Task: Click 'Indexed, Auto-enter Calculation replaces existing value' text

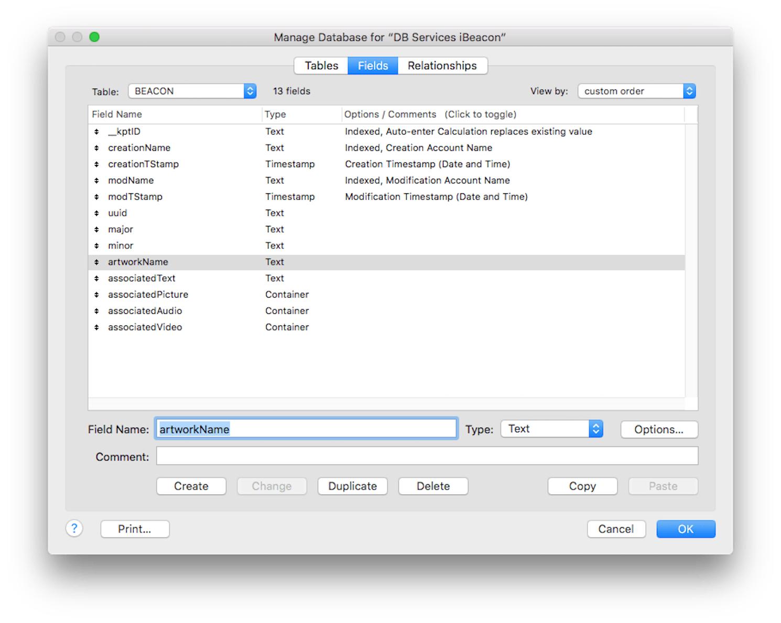Action: (469, 132)
